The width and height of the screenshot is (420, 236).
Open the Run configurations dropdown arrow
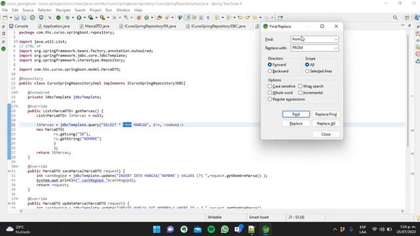[85, 18]
